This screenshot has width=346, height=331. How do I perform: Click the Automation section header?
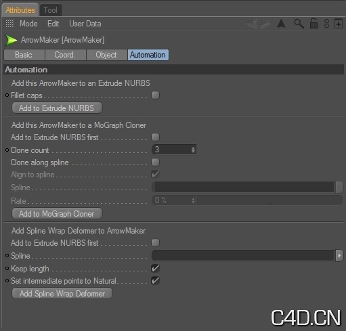tap(174, 70)
